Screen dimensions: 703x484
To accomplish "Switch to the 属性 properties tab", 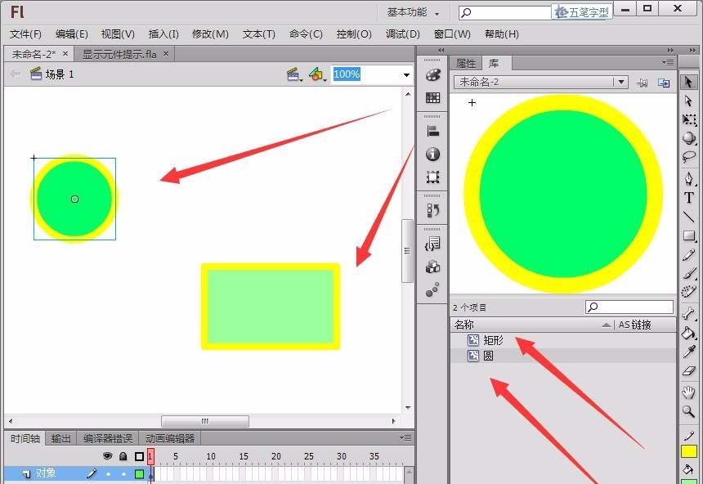I will (x=466, y=64).
